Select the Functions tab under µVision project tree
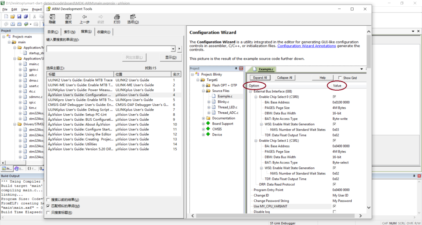This screenshot has height=225, width=422. click(x=32, y=169)
